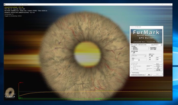This screenshot has height=105, width=178.
Task: Open the MSAA 16X dropdown
Action: point(136,60)
